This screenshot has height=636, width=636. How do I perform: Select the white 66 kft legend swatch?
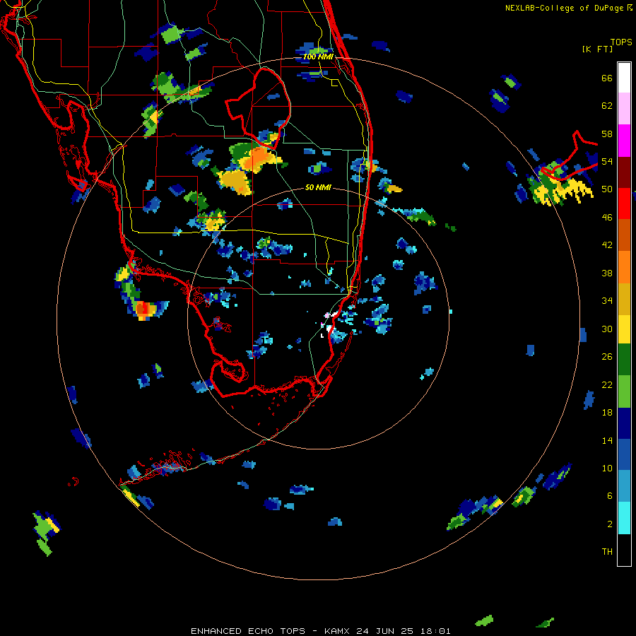[624, 78]
